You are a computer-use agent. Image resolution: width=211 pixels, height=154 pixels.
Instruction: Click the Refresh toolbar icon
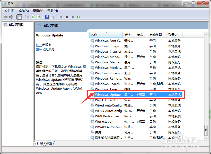point(33,17)
